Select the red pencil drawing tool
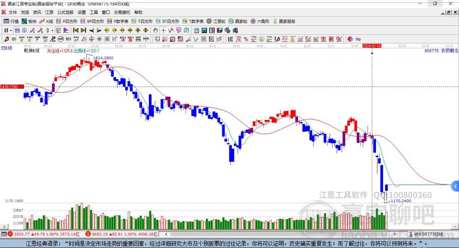Image resolution: width=459 pixels, height=248 pixels. [x=6, y=39]
